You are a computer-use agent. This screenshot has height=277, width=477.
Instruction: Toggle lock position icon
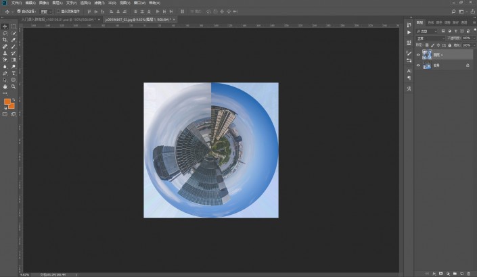click(438, 45)
